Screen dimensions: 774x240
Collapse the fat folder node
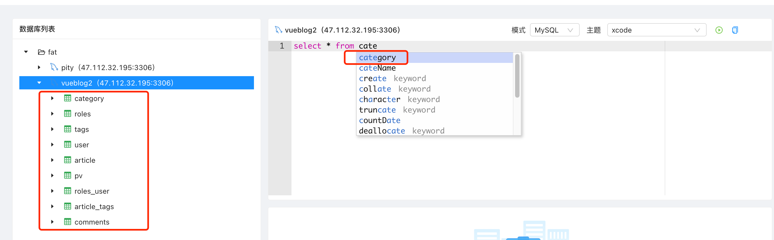[x=26, y=52]
